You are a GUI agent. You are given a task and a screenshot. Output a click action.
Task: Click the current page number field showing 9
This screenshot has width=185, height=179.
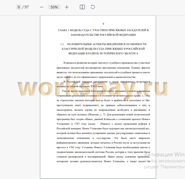pyautogui.click(x=19, y=7)
